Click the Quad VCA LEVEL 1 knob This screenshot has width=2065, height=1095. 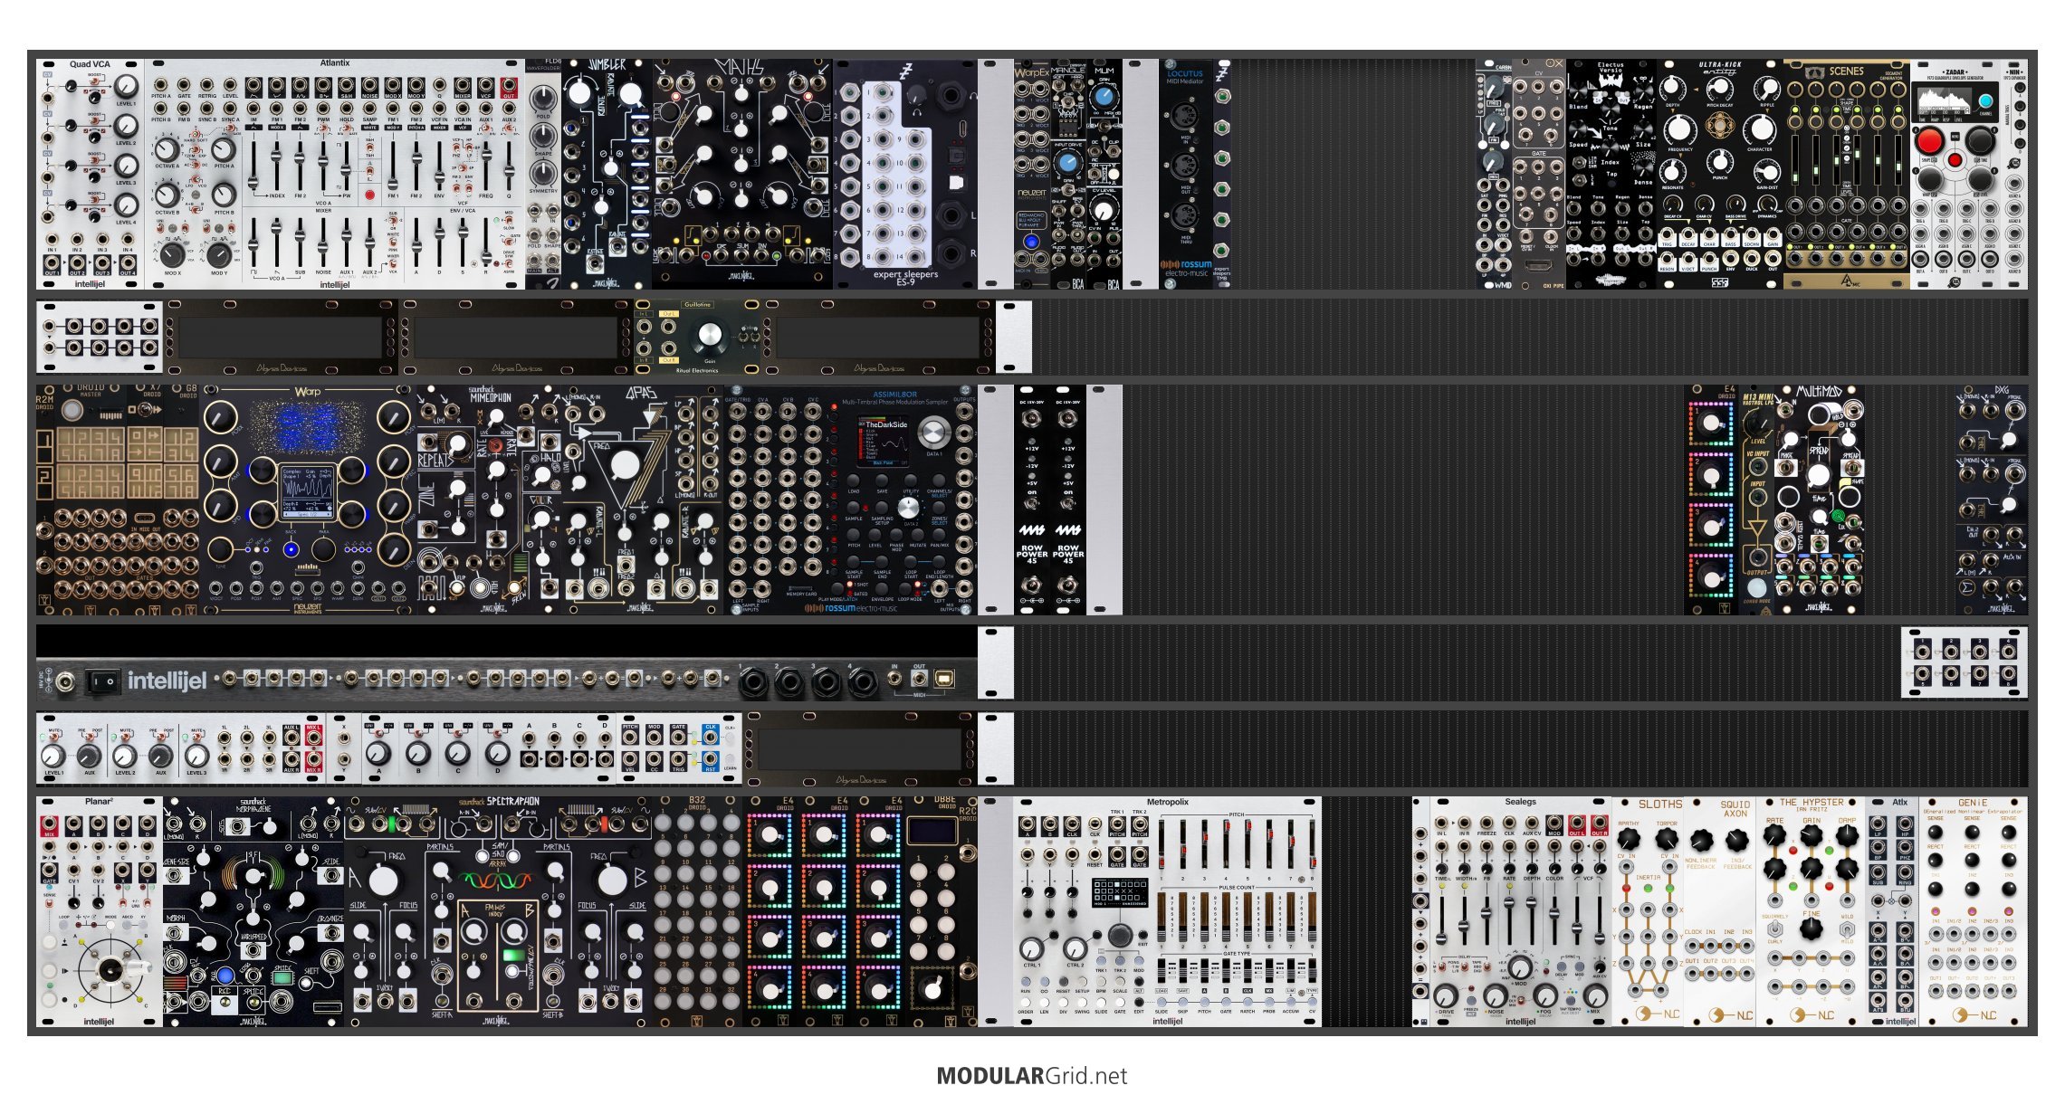(127, 87)
